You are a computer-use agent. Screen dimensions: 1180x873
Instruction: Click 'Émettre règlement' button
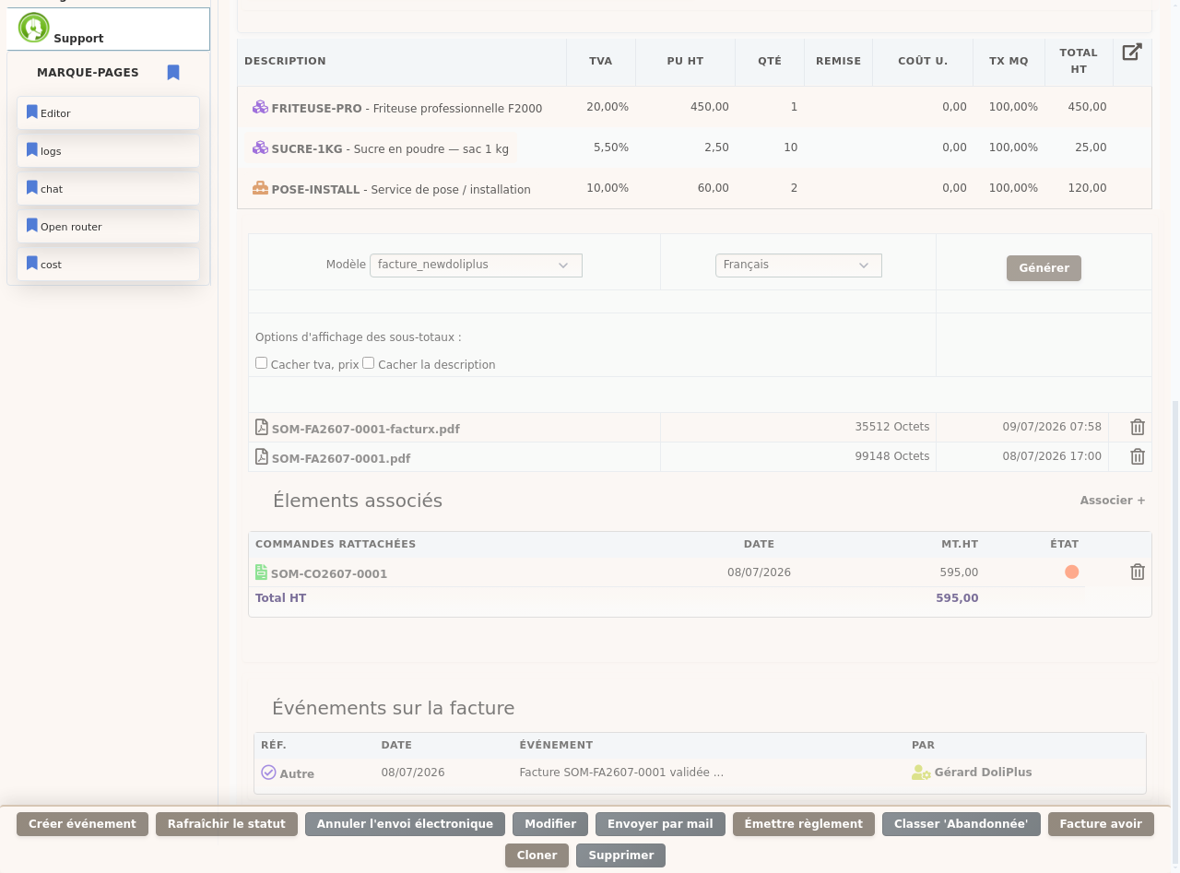(804, 824)
